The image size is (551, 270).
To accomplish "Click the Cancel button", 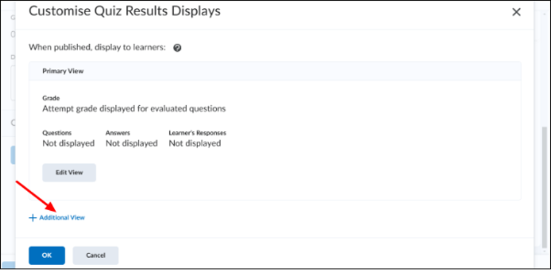I will tap(95, 255).
